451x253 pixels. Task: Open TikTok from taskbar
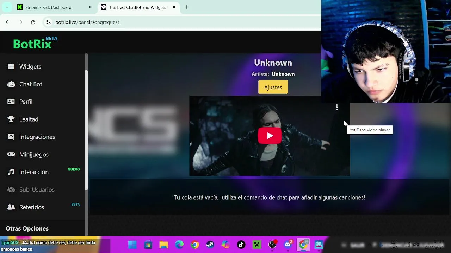tap(241, 245)
